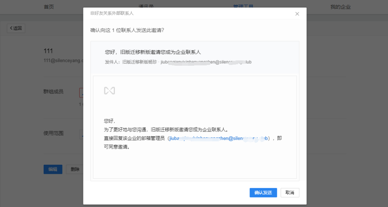Click the 使用范围 label
The width and height of the screenshot is (388, 207).
(x=53, y=133)
